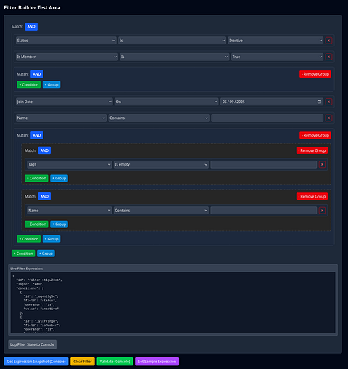Remove the top-level Name Contains condition row
Screen dimensions: 348x369
click(x=328, y=118)
